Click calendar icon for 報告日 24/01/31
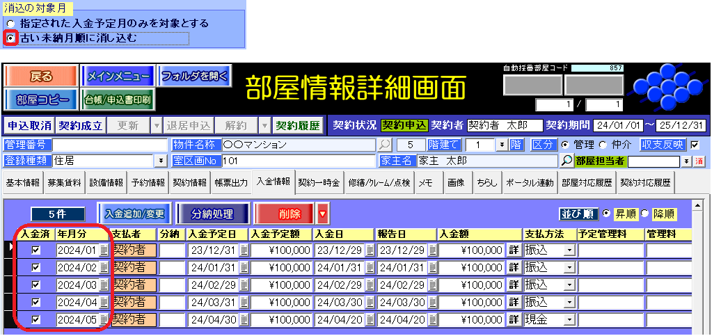Image resolution: width=714 pixels, height=336 pixels. tap(432, 267)
